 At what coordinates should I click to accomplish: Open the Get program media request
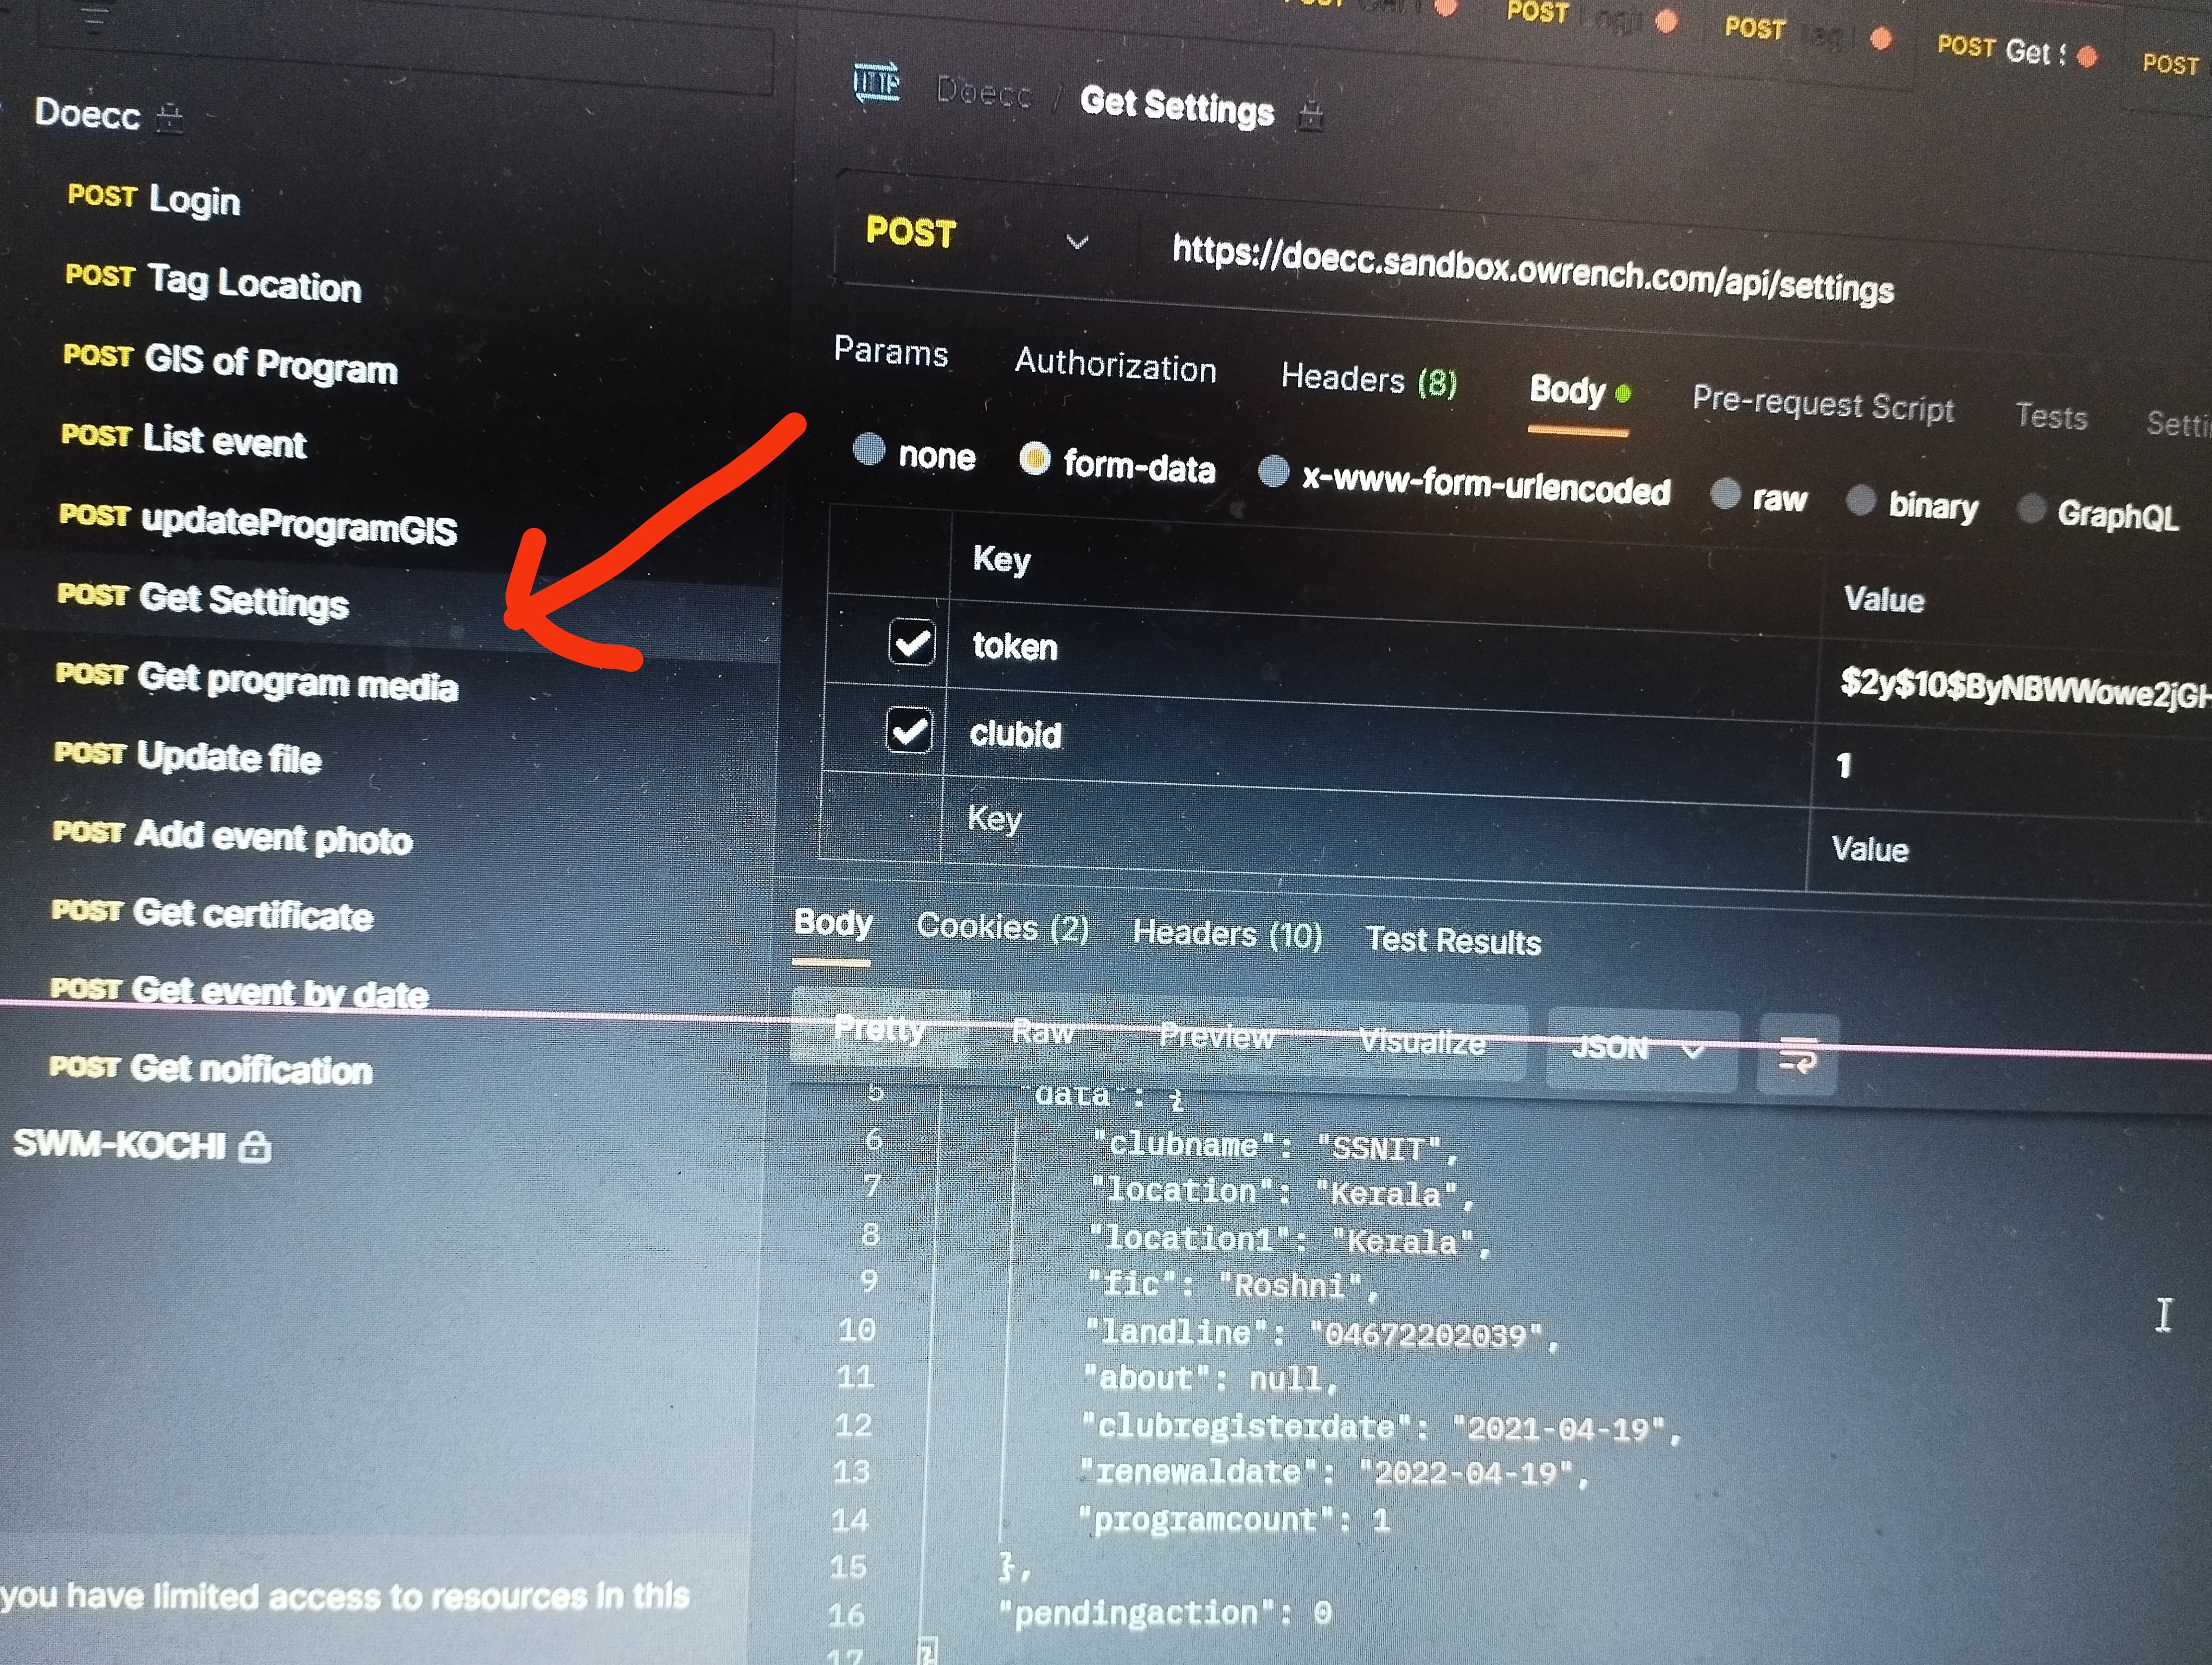(x=296, y=682)
